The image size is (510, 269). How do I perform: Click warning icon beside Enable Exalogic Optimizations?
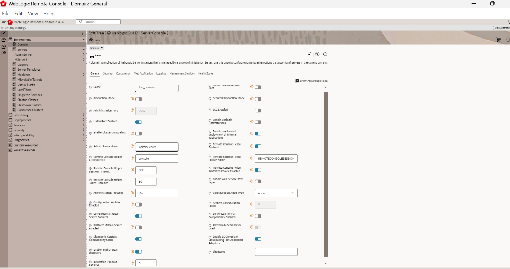click(252, 121)
